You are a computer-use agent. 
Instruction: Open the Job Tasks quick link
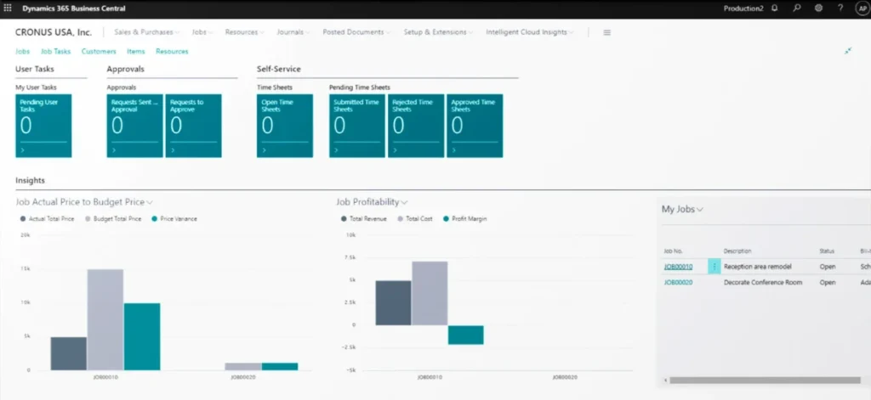55,52
